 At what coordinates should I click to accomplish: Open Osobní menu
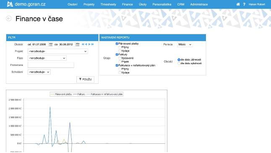click(73, 5)
